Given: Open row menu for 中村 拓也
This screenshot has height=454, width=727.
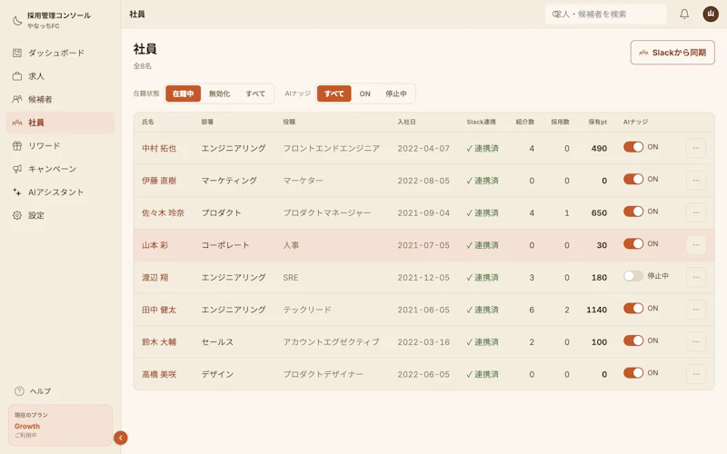Looking at the screenshot, I should 696,148.
